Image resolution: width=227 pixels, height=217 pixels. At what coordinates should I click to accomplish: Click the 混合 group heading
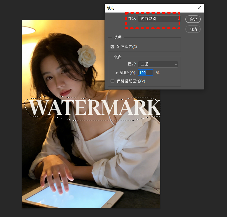coord(118,57)
